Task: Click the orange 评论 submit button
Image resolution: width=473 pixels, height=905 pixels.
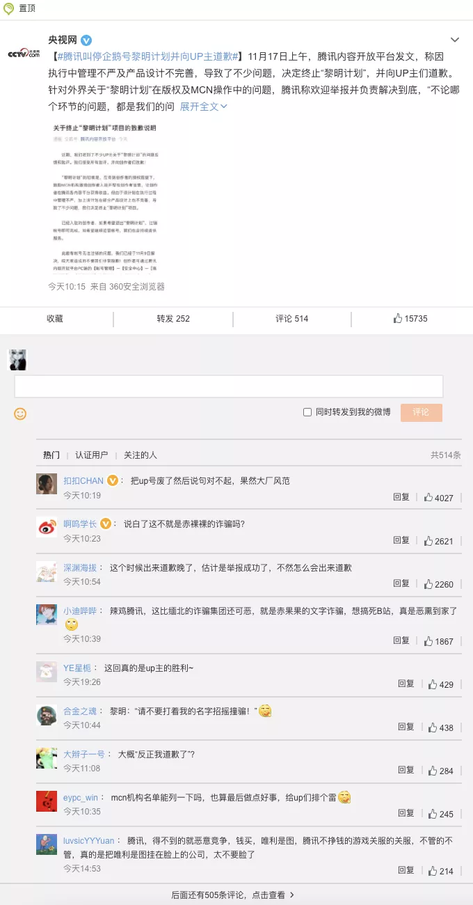Action: [421, 412]
